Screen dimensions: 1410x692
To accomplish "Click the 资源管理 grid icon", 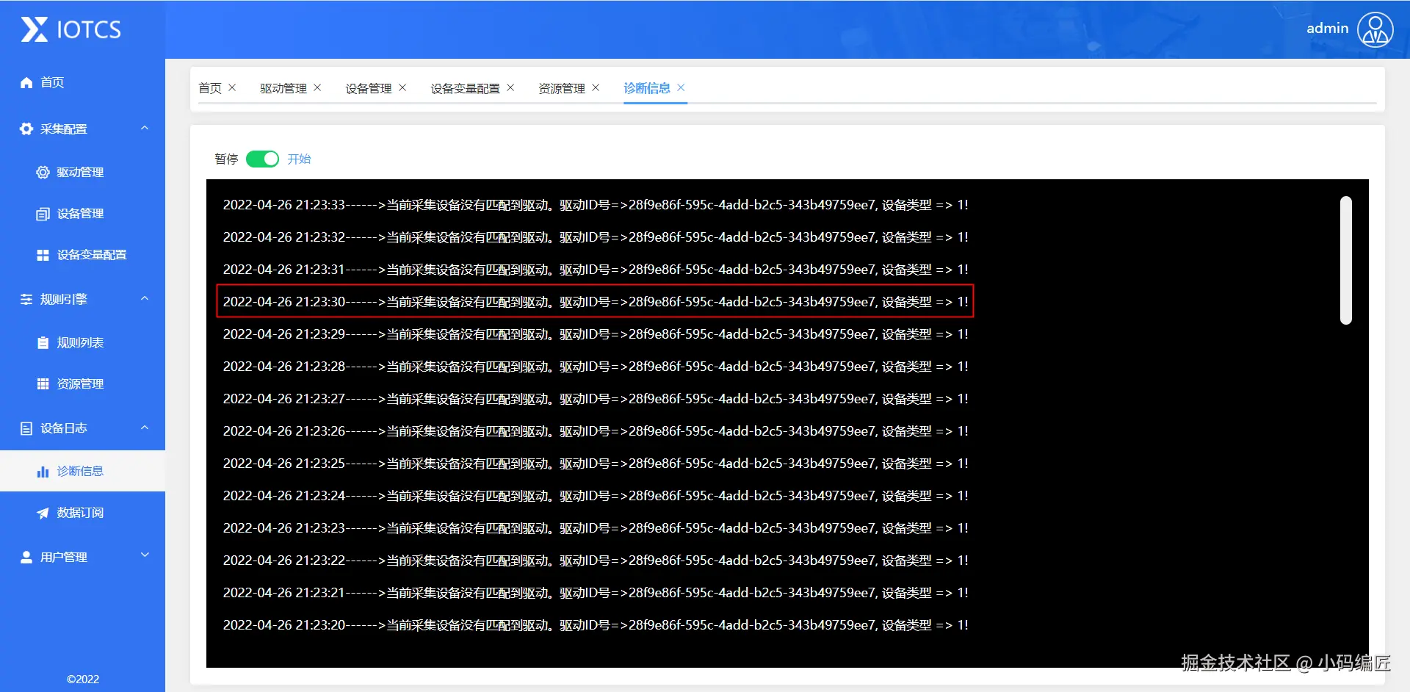I will pos(43,384).
